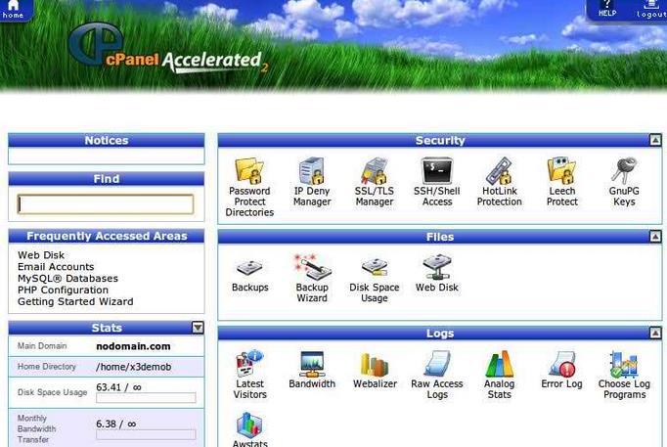Select the nodomain.com main domain text
The image size is (667, 447).
[x=133, y=346]
